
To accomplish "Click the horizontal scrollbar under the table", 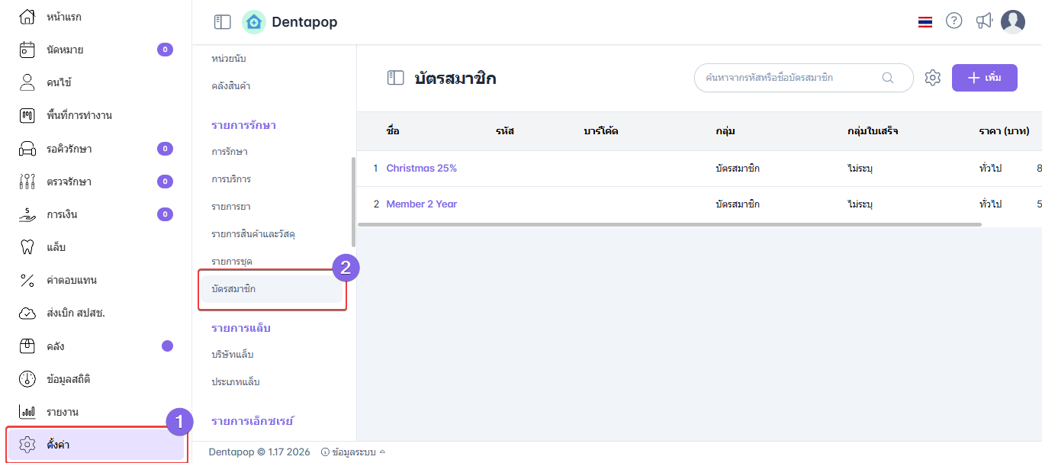I will tap(669, 224).
